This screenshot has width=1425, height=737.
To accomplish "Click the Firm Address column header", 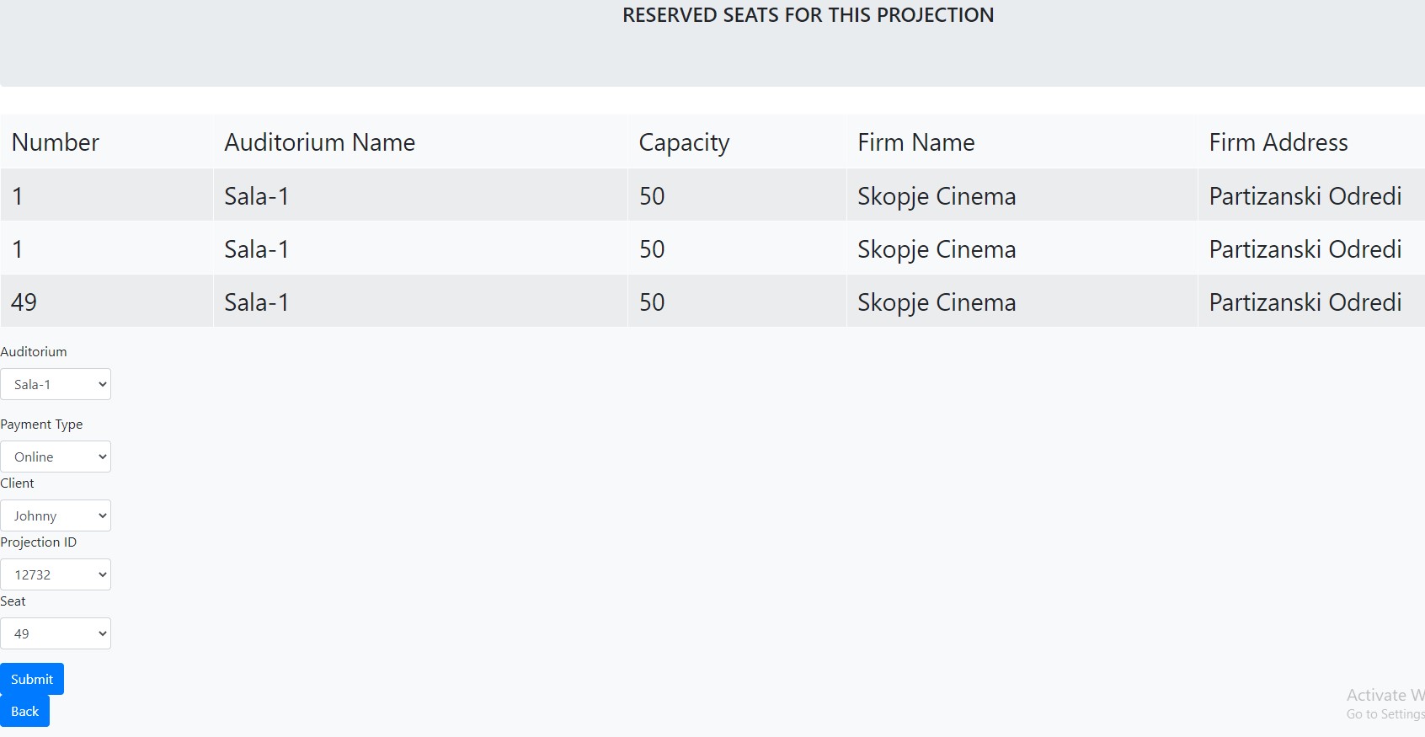I will point(1278,142).
